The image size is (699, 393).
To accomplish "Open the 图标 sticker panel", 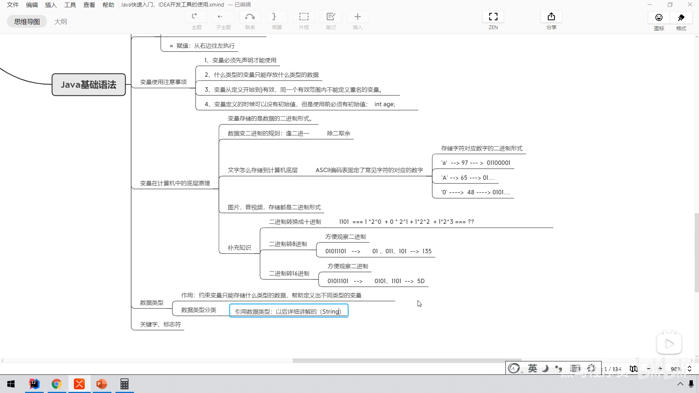I will pyautogui.click(x=659, y=18).
